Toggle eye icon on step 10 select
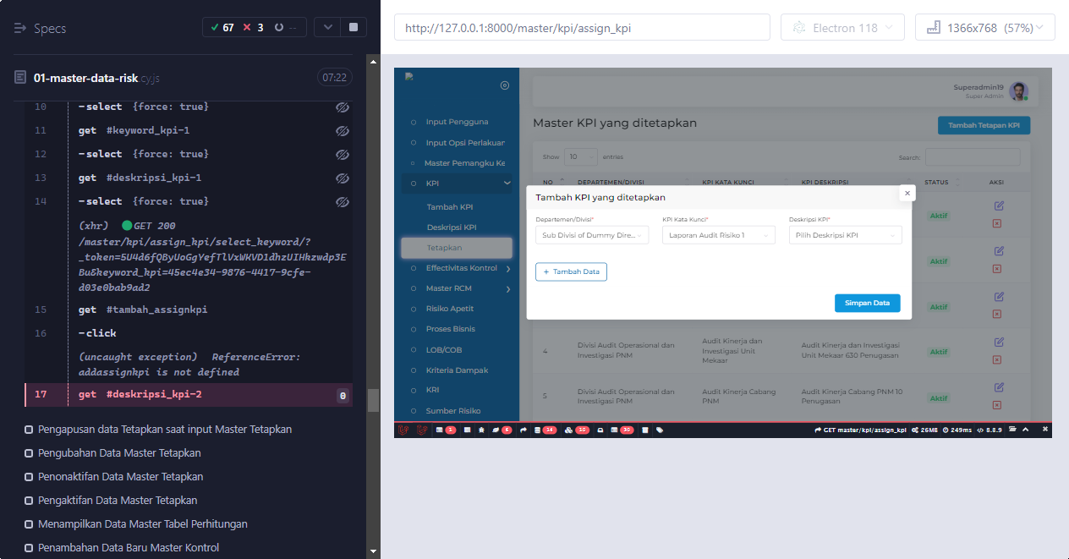Screen dimensions: 1069x559 click(343, 107)
